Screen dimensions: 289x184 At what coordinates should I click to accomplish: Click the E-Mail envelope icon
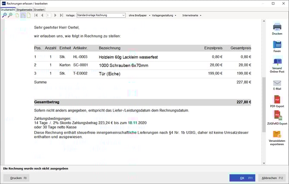point(277,83)
